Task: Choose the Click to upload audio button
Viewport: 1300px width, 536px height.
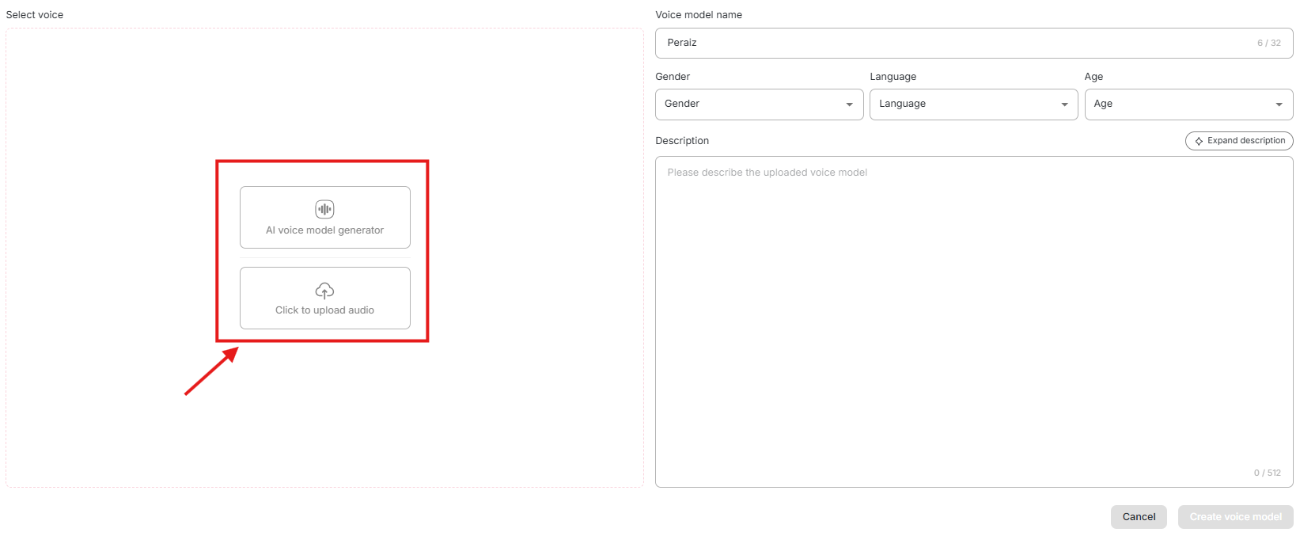Action: click(x=324, y=298)
